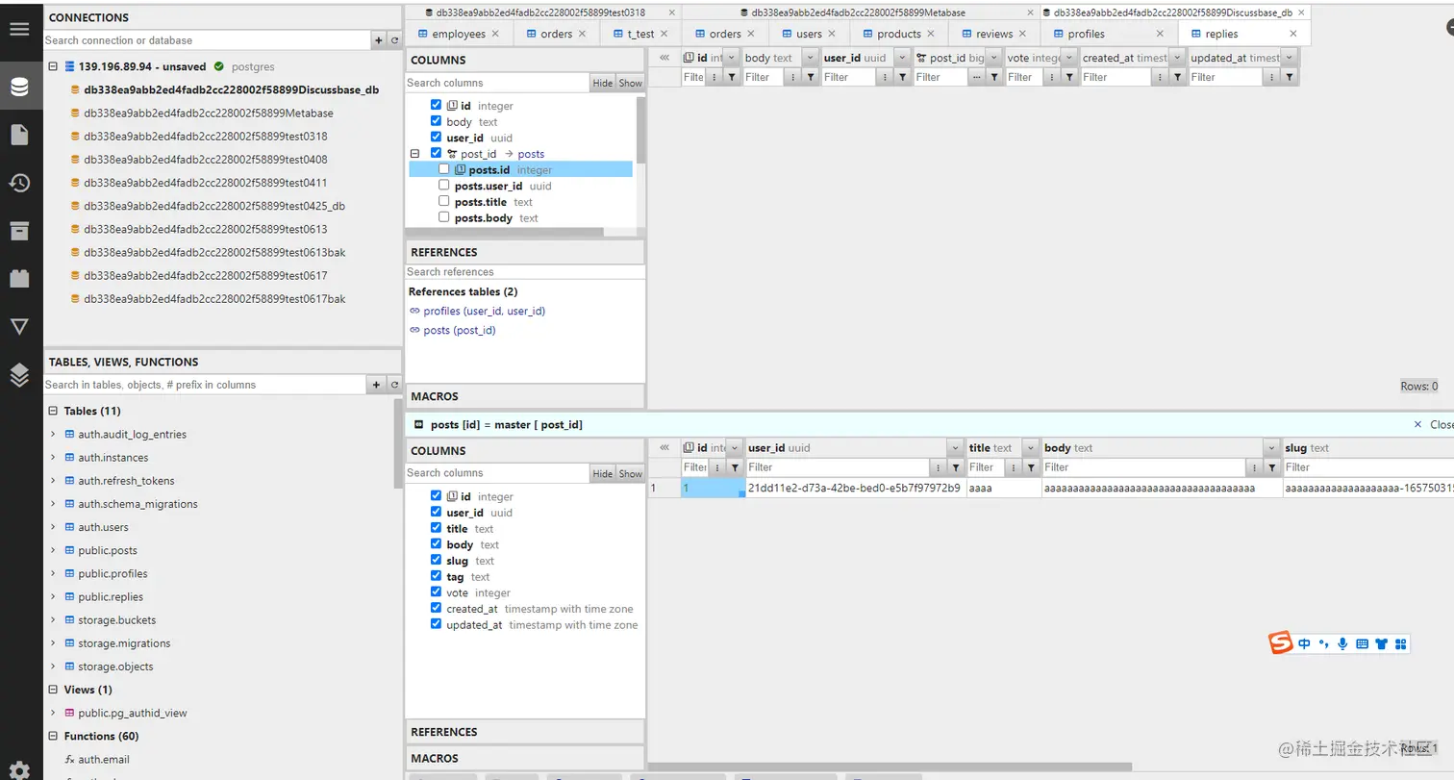This screenshot has height=780, width=1454.
Task: Open dropdown for replies body column header
Action: point(811,58)
